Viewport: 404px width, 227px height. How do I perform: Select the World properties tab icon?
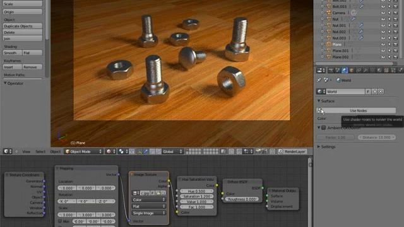(345, 70)
